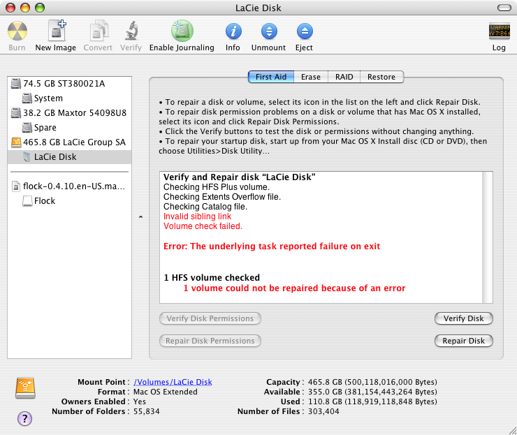Click the Capacity value 465.8 GB
This screenshot has height=435, width=517.
pos(372,382)
